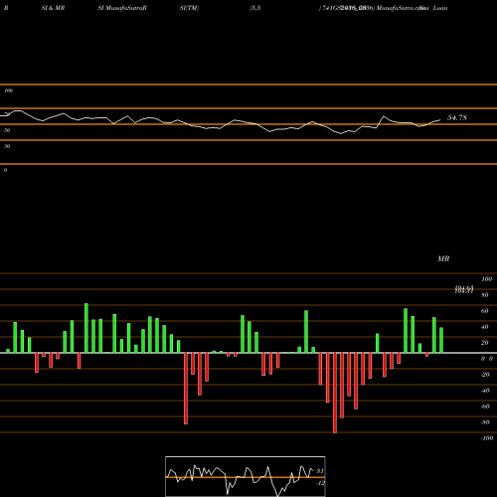Screen dimensions: 497x497
Task: Click the 31 value in mini chart
Action: coord(320,471)
